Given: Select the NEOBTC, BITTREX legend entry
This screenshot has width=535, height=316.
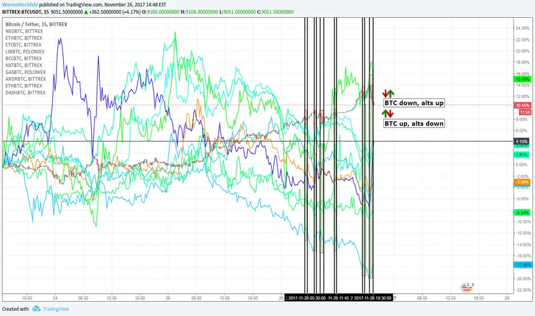Looking at the screenshot, I should (24, 31).
